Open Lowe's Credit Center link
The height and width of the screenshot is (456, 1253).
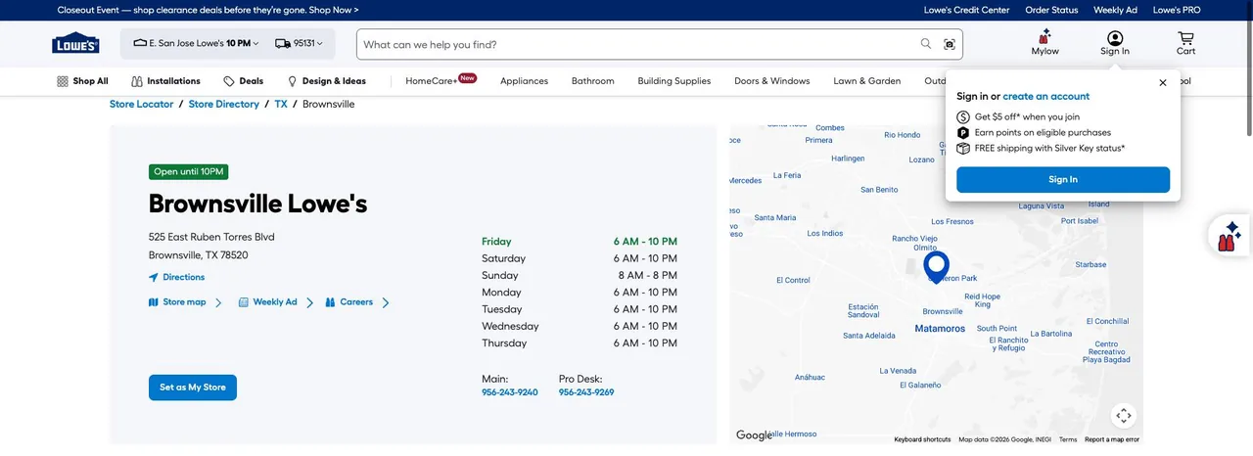pyautogui.click(x=966, y=10)
